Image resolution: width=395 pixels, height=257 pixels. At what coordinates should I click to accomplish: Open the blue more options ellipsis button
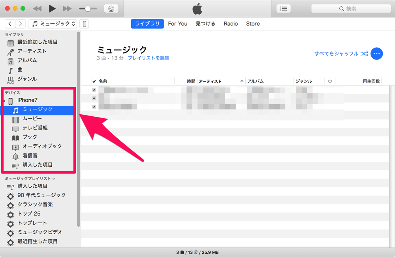(x=376, y=54)
